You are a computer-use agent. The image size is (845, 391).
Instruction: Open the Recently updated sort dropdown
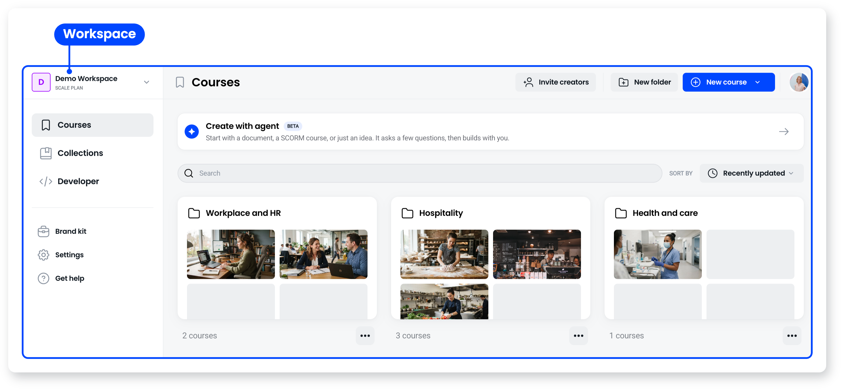pos(752,173)
